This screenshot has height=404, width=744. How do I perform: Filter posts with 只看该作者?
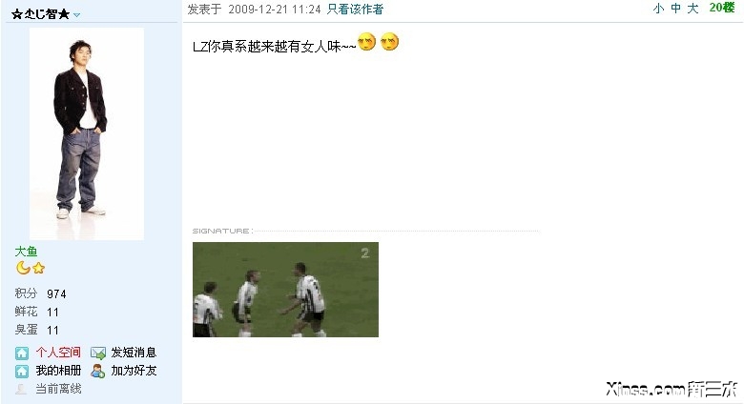pos(355,9)
